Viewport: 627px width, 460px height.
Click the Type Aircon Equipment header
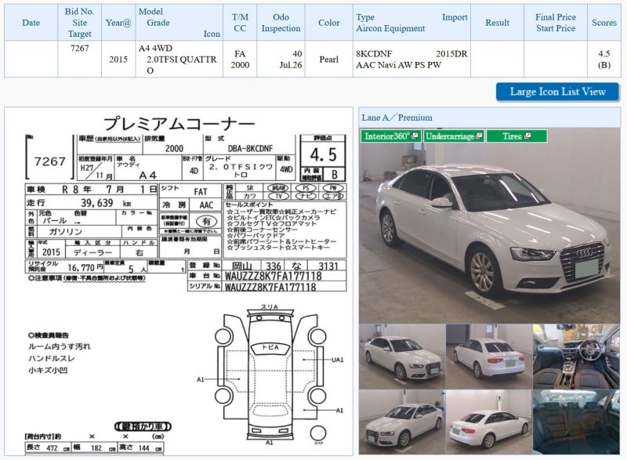(x=411, y=23)
